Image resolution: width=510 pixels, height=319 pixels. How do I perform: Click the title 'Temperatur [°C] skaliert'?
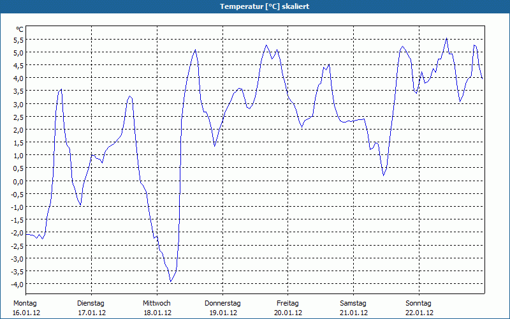[x=265, y=6]
